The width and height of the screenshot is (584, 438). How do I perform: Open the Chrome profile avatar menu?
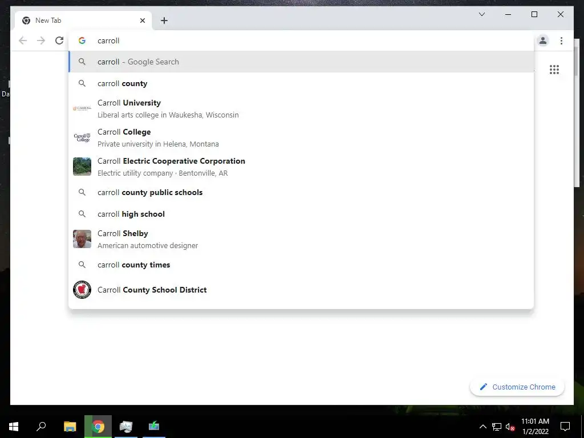543,40
